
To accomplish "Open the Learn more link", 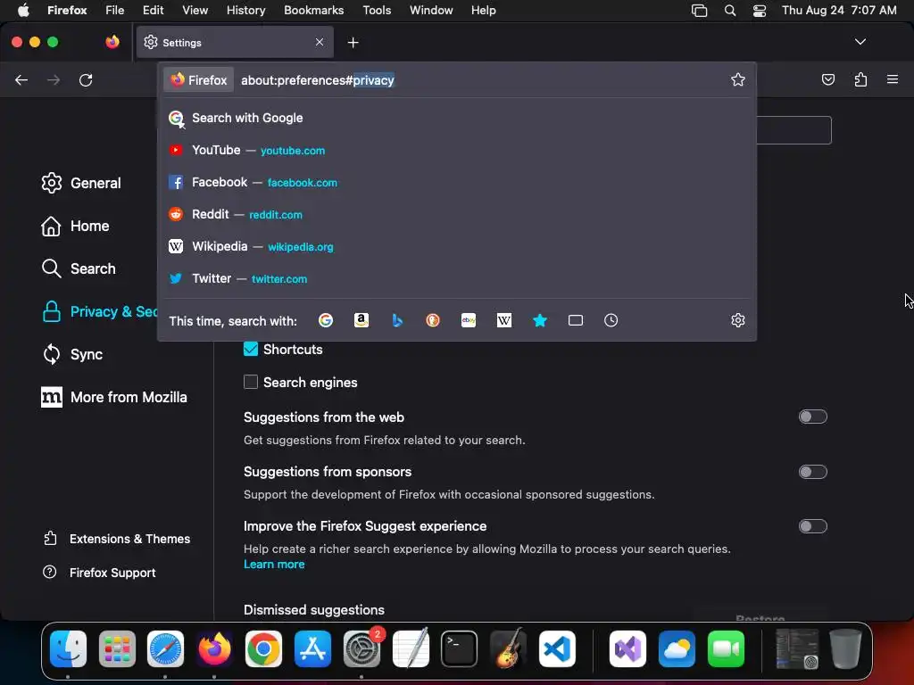I will coord(274,565).
